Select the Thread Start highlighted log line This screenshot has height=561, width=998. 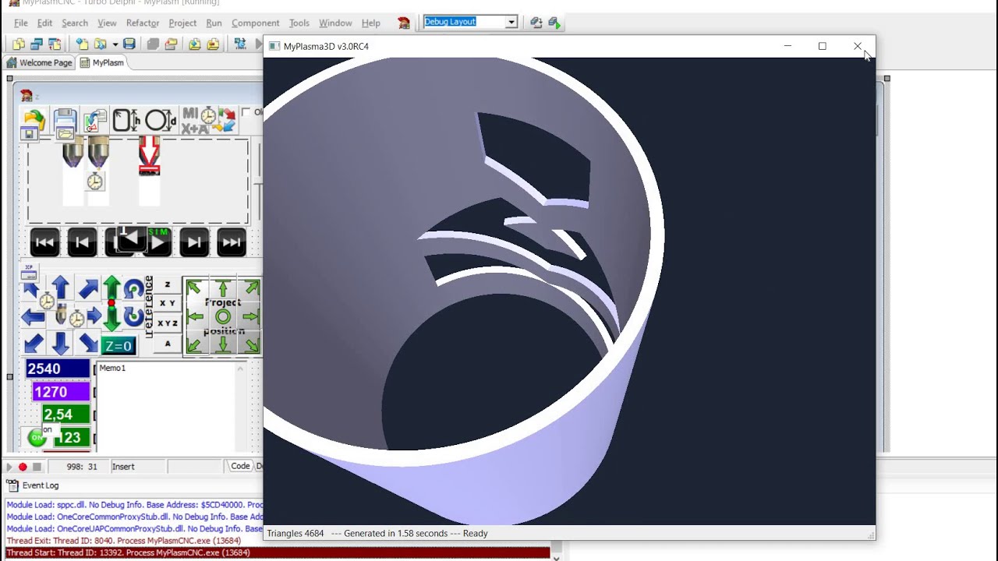pyautogui.click(x=278, y=552)
